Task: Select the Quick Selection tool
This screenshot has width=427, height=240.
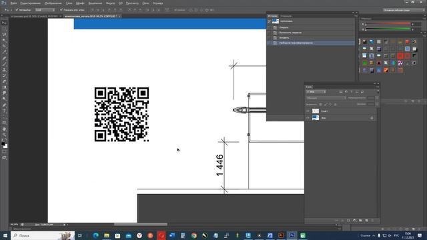Action: click(4, 40)
